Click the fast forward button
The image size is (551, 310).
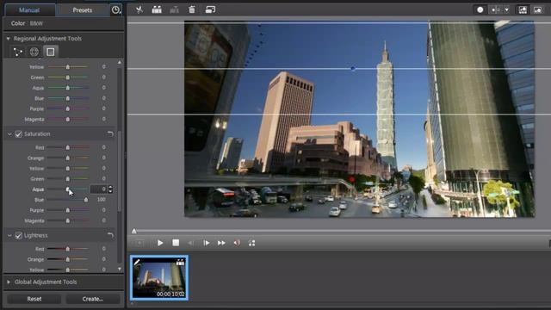(221, 243)
